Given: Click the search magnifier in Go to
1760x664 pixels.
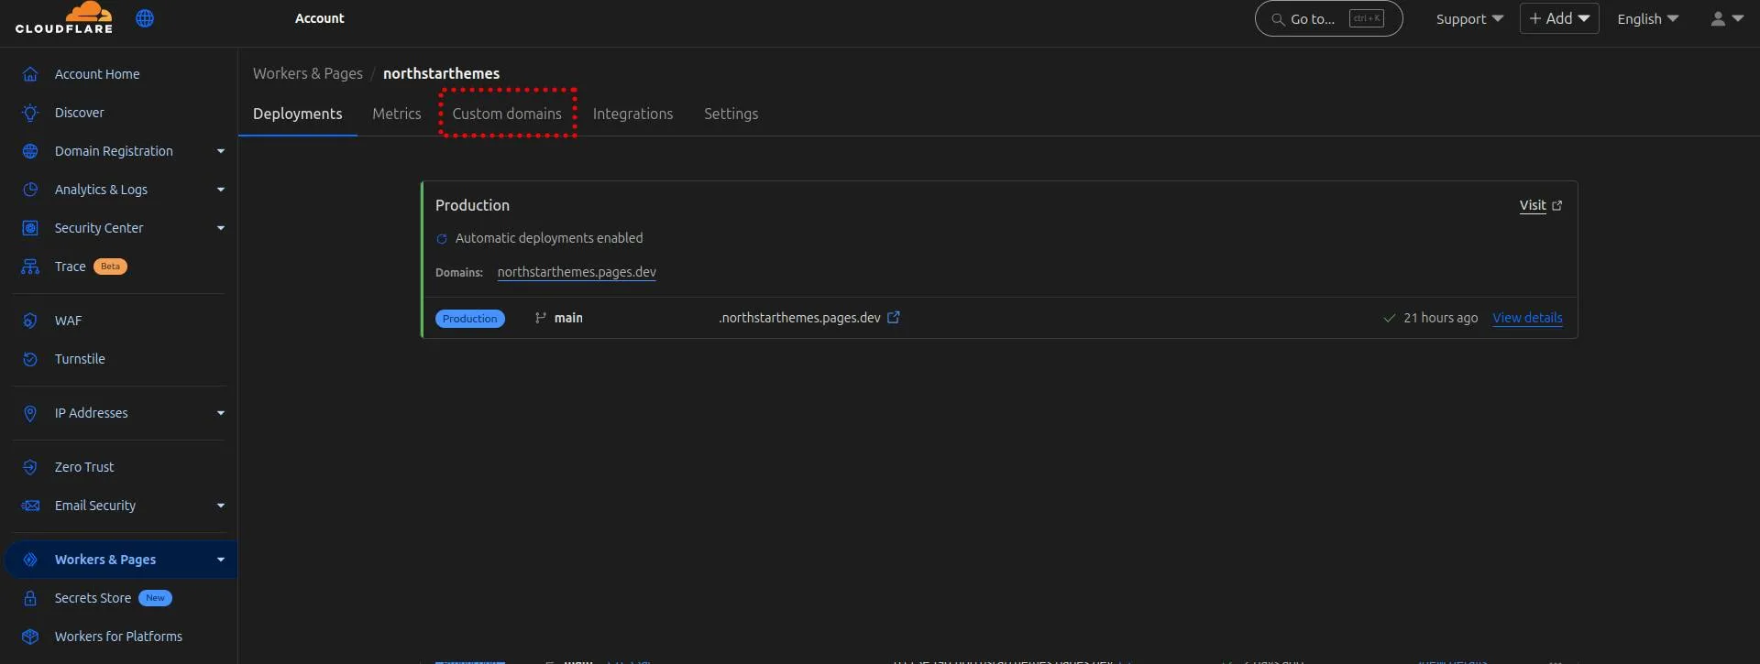Looking at the screenshot, I should [x=1277, y=19].
